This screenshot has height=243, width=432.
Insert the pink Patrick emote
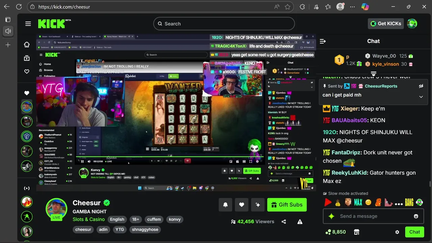pos(388,202)
